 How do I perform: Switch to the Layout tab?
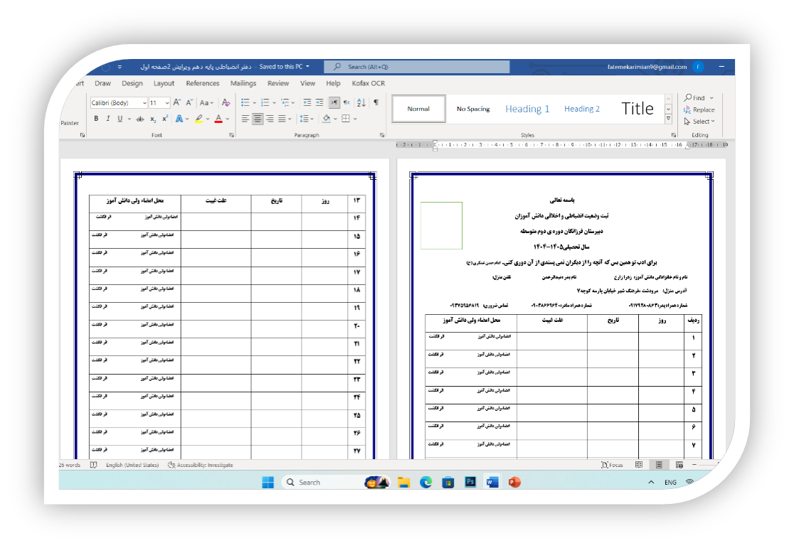(x=164, y=83)
